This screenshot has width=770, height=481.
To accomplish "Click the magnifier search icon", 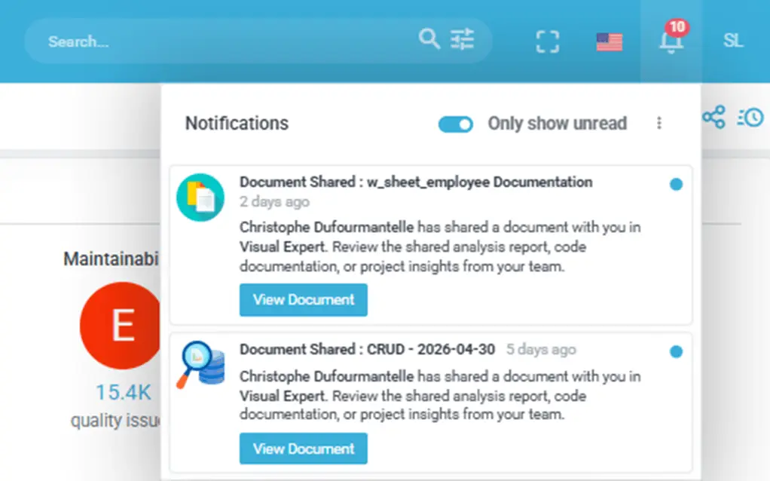I will [x=429, y=38].
